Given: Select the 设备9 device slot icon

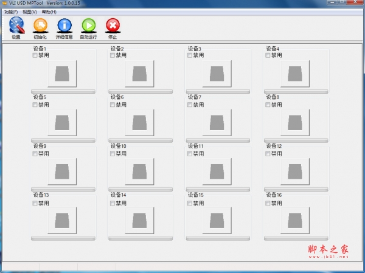Looking at the screenshot, I should [62, 171].
